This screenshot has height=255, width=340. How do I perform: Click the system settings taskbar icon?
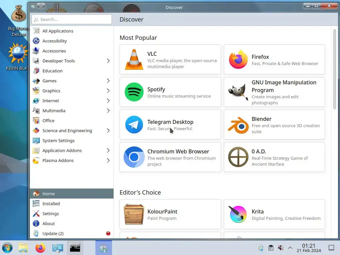[58, 248]
